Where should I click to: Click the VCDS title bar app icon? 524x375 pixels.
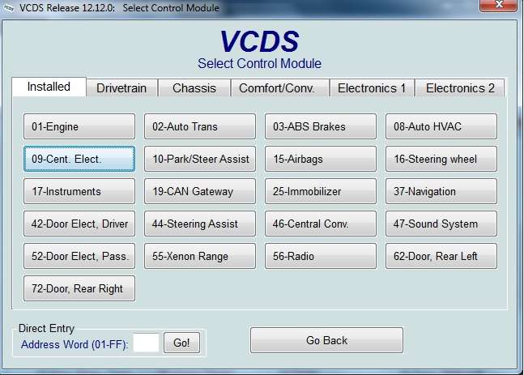(x=9, y=8)
